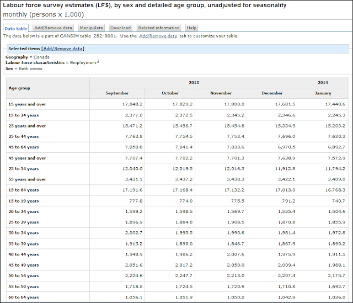Select the '55 to 59 years' row label
This screenshot has width=353, height=303.
[x=24, y=286]
